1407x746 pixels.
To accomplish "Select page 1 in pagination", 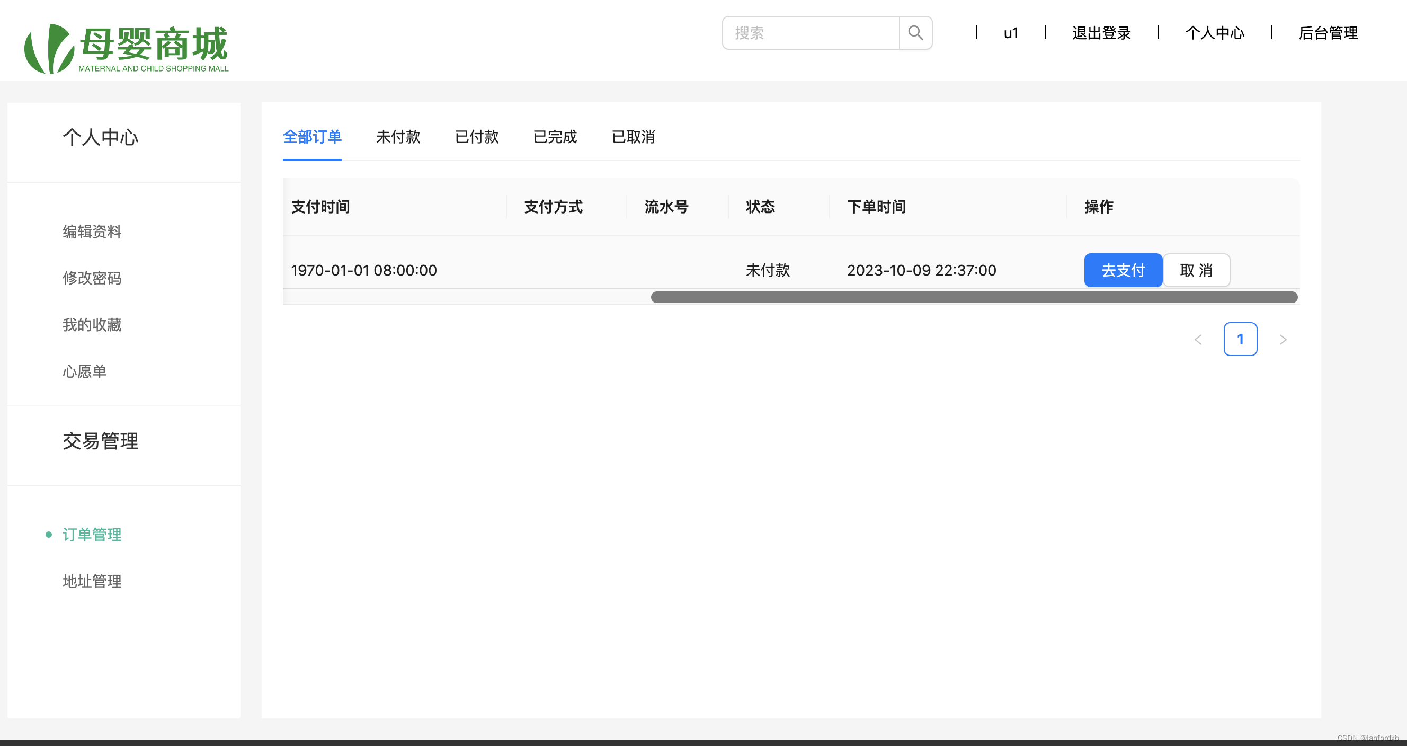I will [x=1240, y=340].
